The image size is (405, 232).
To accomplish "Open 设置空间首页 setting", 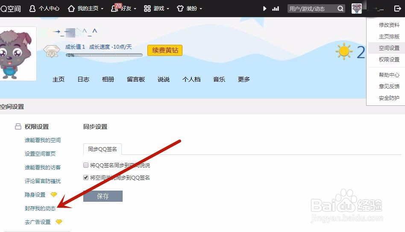I will (40, 154).
